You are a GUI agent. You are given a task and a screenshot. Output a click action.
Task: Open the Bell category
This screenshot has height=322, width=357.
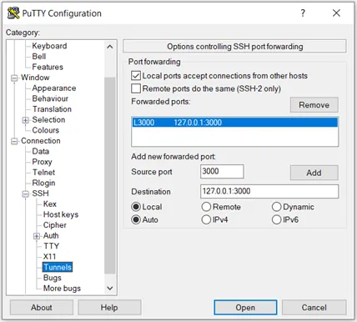[39, 57]
